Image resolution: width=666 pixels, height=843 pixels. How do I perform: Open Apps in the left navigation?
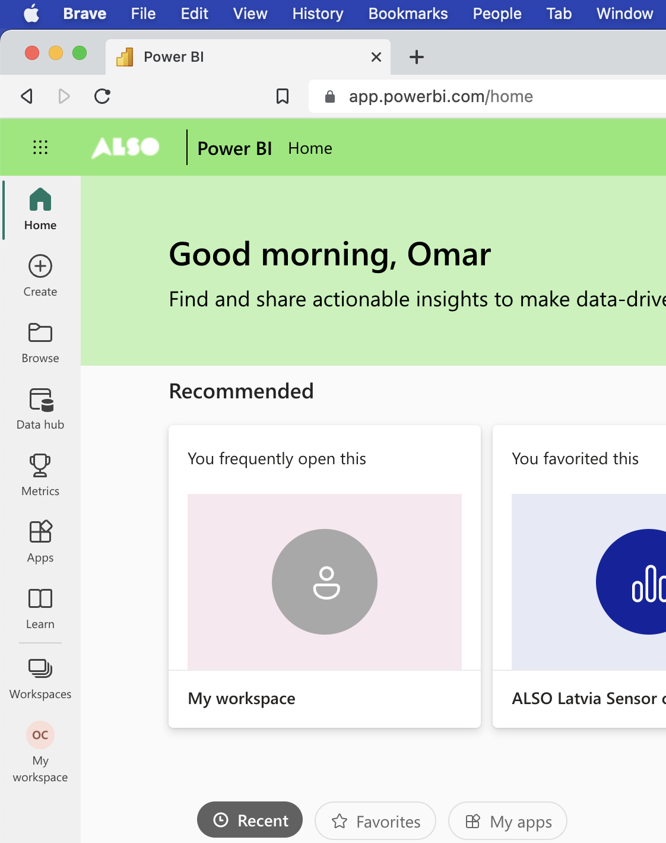40,533
